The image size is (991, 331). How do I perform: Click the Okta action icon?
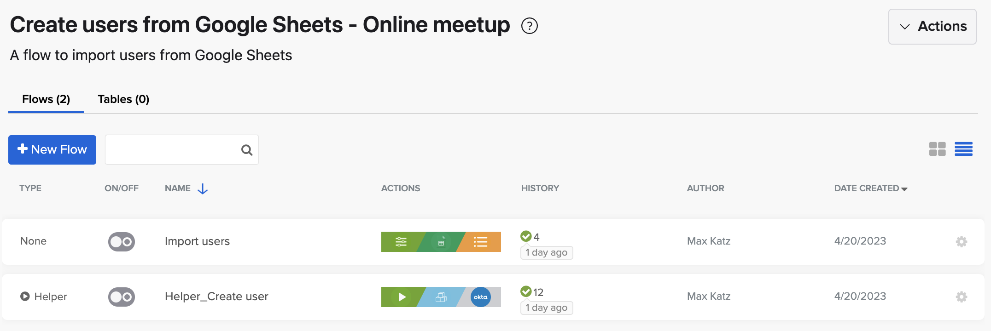point(480,297)
